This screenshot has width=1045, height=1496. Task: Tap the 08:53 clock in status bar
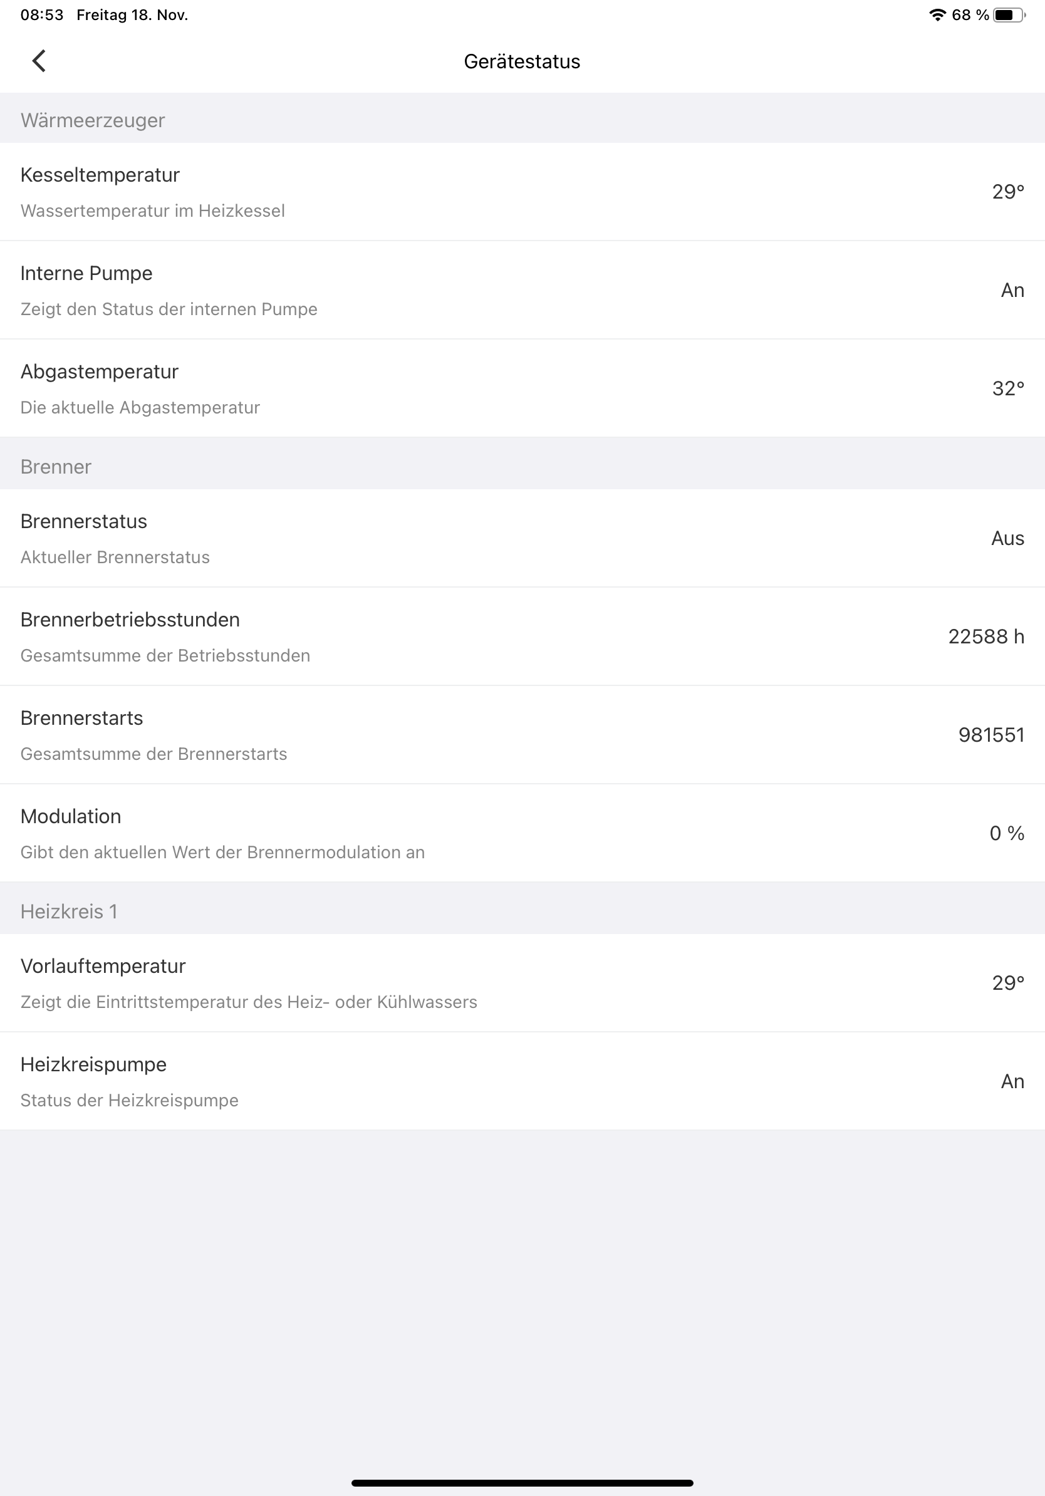click(x=42, y=15)
